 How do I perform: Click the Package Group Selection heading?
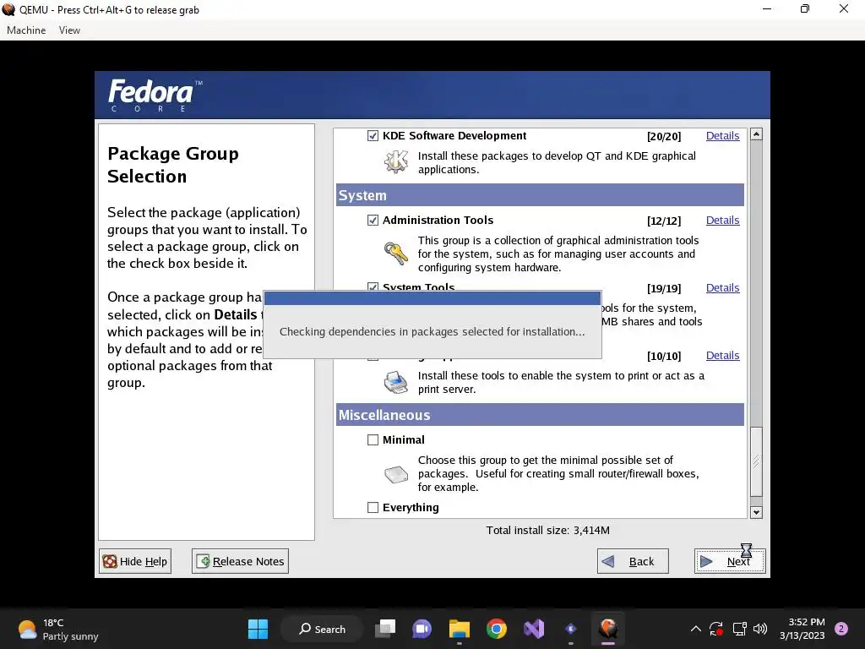click(173, 165)
